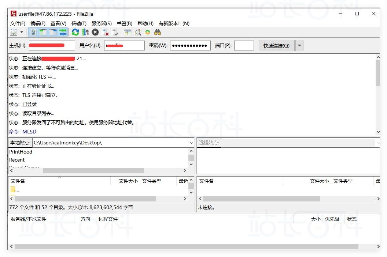Toggle the local directory tree view

click(43, 32)
